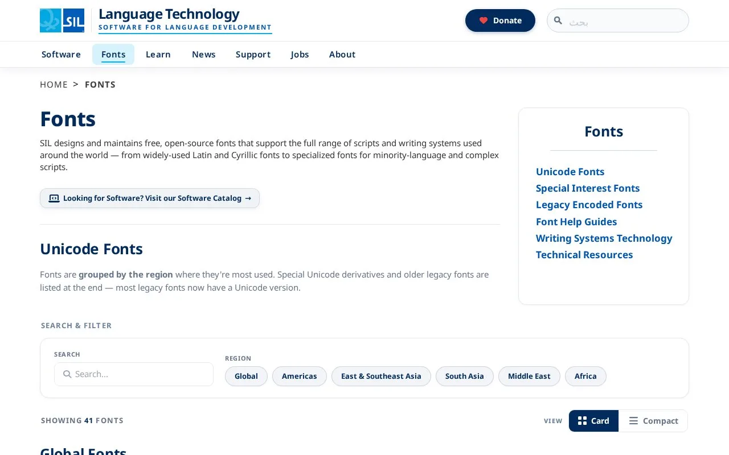The image size is (729, 455).
Task: Toggle the East & Southeast Asia filter
Action: coord(381,376)
